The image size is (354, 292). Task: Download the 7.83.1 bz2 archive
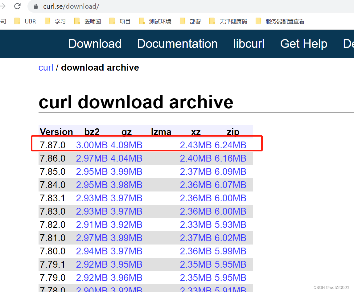click(92, 198)
